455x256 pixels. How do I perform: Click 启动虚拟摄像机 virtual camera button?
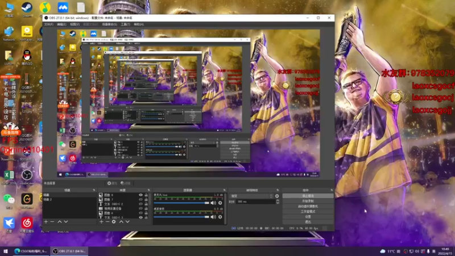pos(308,207)
